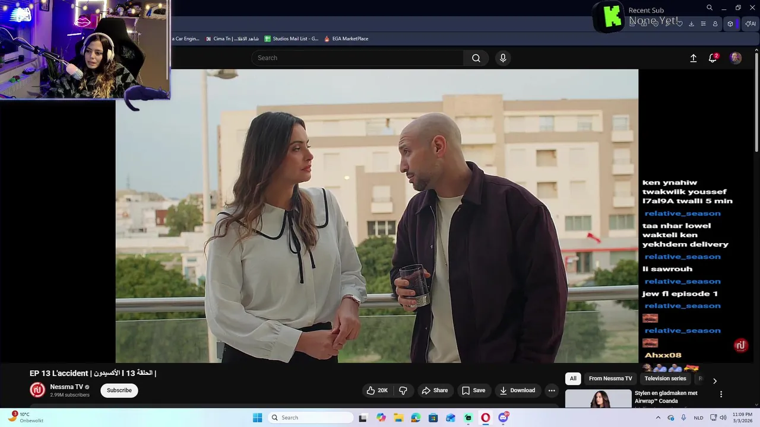Click the 2.99M subscribers text
This screenshot has width=760, height=427.
pos(69,395)
